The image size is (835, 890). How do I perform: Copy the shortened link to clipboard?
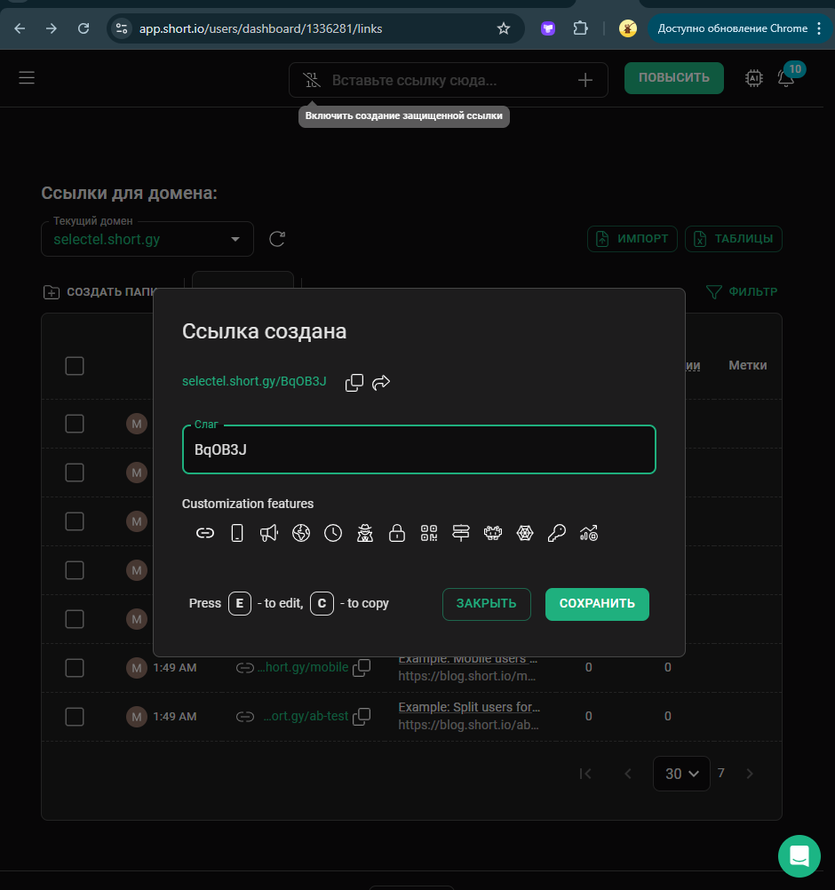click(354, 382)
